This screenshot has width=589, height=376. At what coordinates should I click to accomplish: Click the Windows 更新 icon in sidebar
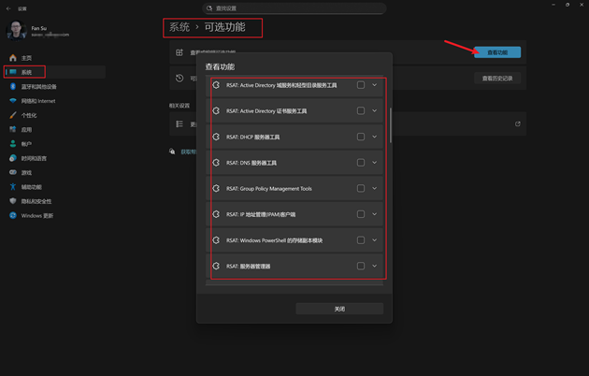[13, 216]
